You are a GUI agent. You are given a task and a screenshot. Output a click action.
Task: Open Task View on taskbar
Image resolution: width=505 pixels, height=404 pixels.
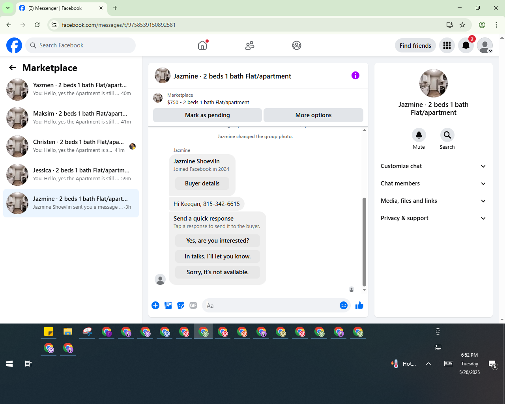pyautogui.click(x=28, y=364)
